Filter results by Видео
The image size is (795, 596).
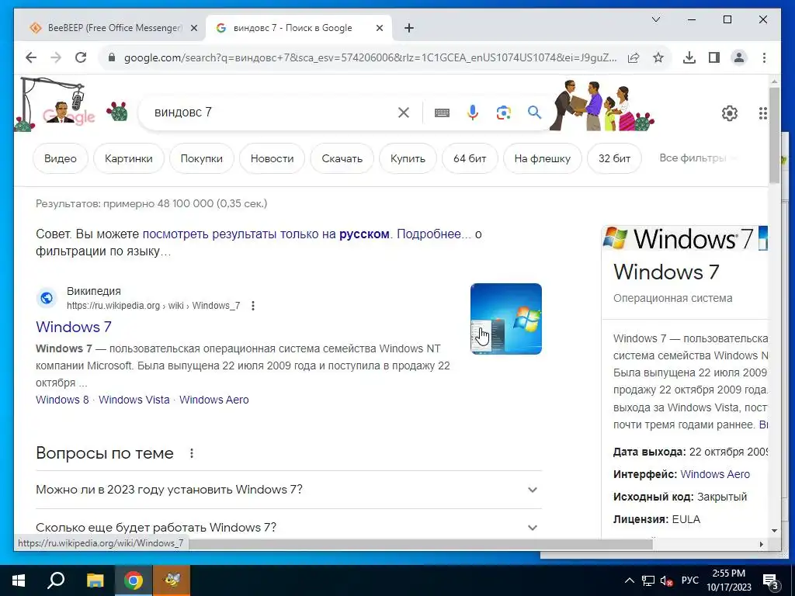point(61,158)
